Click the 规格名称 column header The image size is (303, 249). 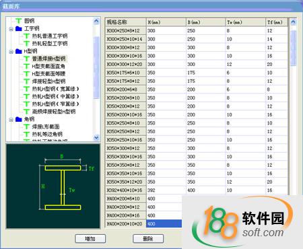coord(125,22)
